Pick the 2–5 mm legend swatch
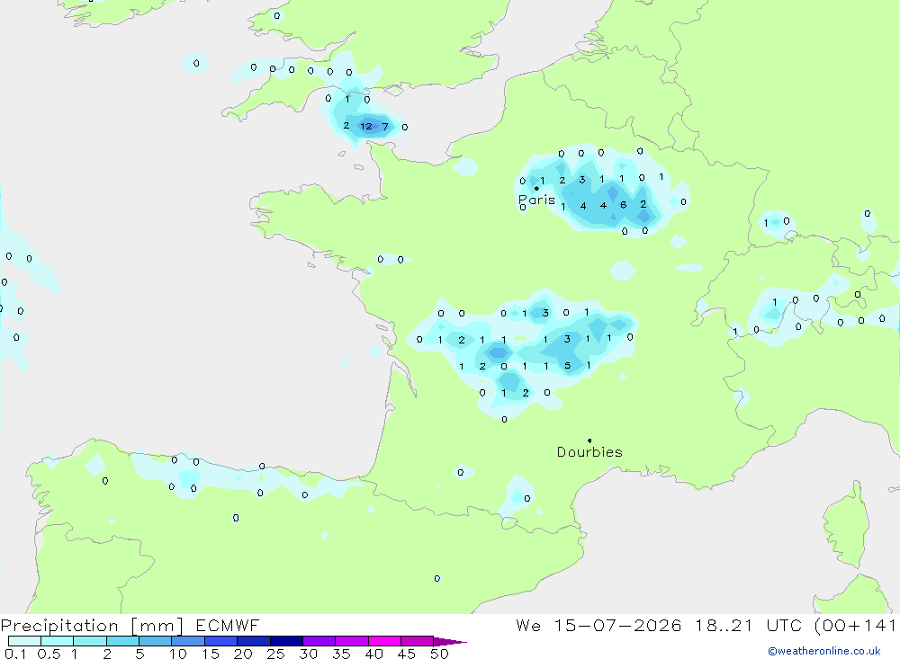This screenshot has width=900, height=659. pyautogui.click(x=122, y=641)
